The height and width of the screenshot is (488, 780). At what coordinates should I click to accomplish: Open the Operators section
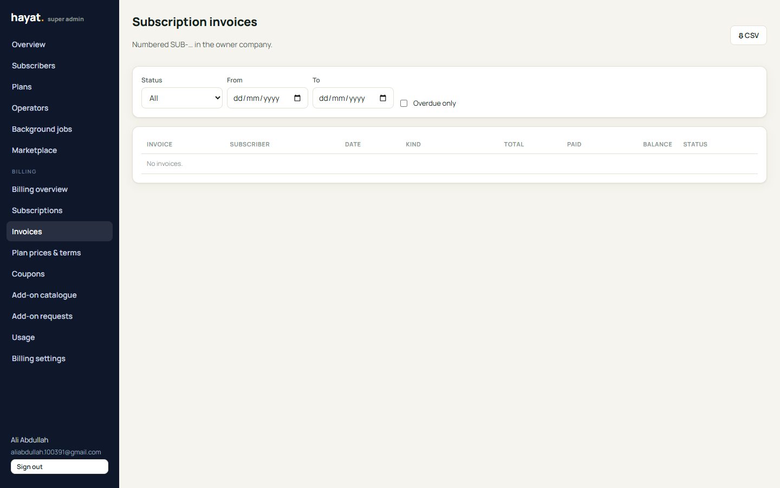point(60,108)
